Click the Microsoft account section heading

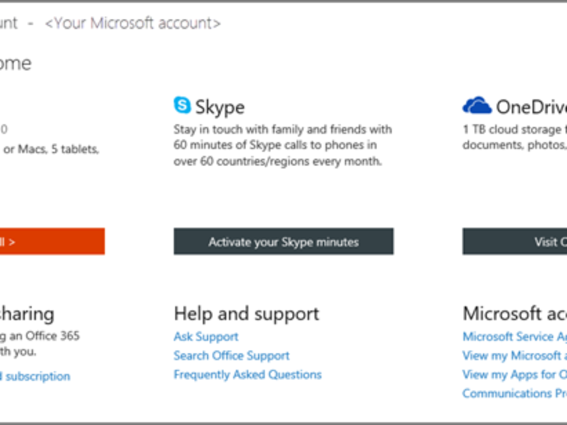coord(515,314)
